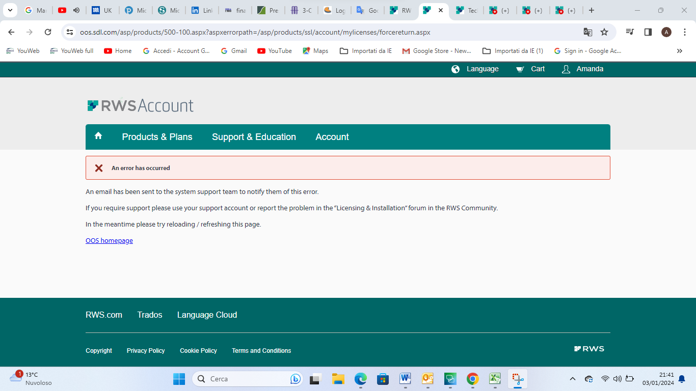
Task: Open the Maps bookmark
Action: (315, 51)
